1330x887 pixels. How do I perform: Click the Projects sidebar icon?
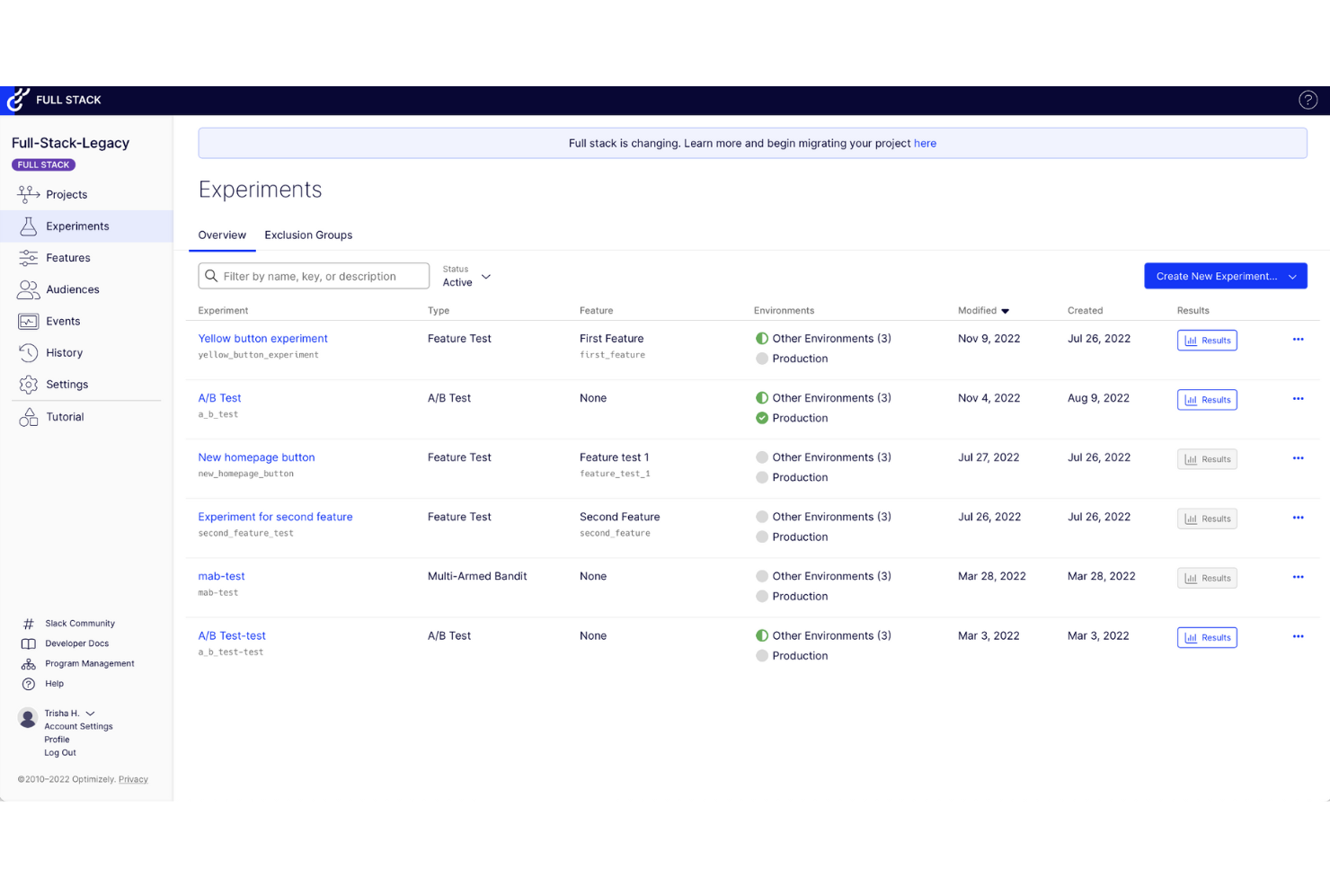point(29,194)
